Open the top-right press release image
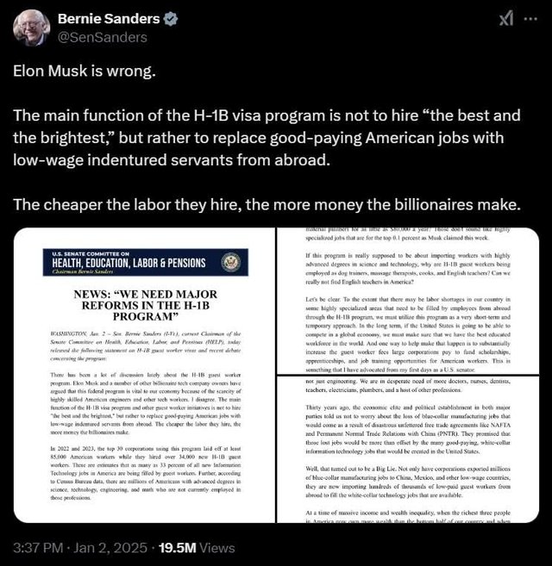This screenshot has height=566, width=552. tap(408, 301)
